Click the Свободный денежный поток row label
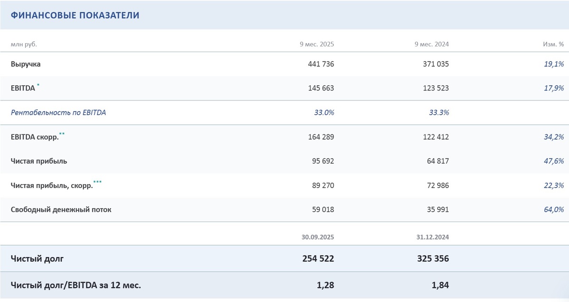The width and height of the screenshot is (569, 302). click(x=61, y=210)
